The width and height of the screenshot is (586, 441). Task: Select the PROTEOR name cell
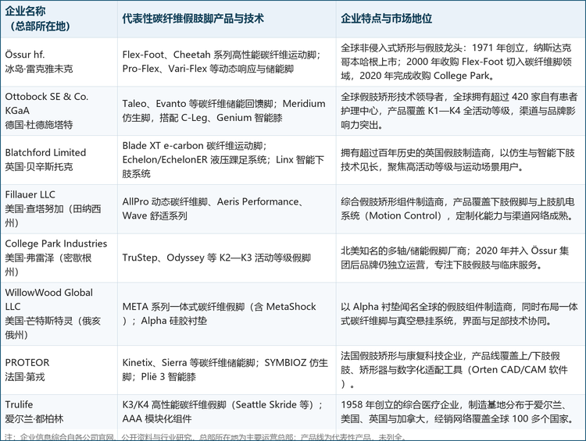(x=59, y=370)
